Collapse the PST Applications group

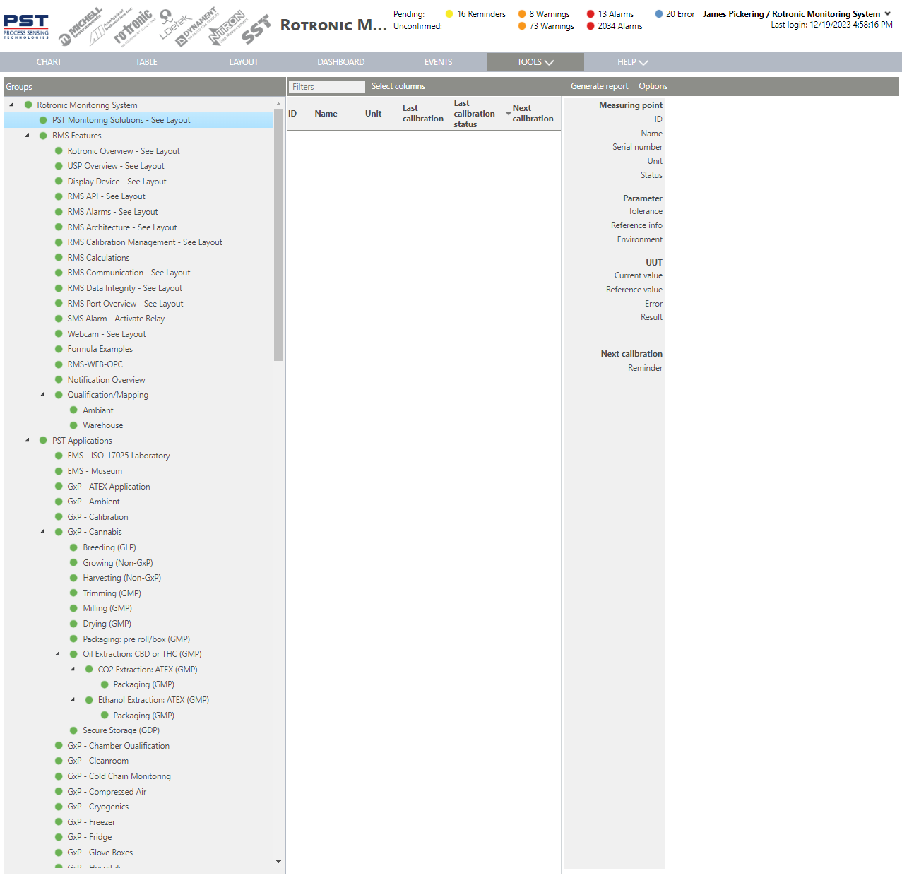[x=28, y=441]
